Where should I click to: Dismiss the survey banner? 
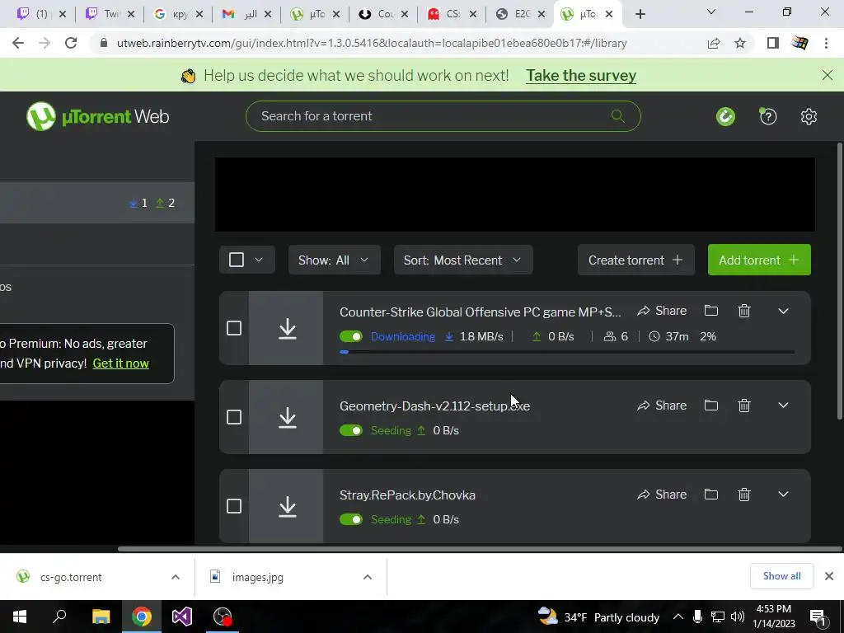pyautogui.click(x=828, y=75)
